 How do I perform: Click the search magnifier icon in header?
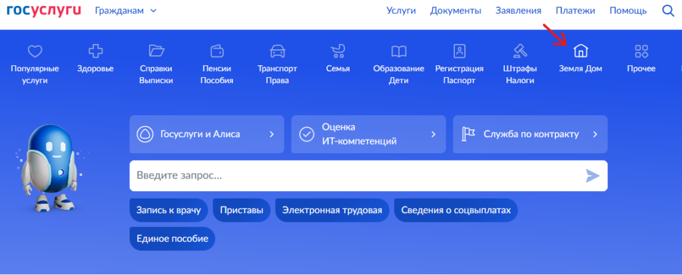668,11
